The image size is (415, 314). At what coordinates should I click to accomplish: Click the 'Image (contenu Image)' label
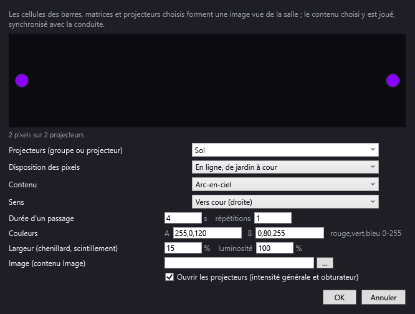click(x=47, y=263)
